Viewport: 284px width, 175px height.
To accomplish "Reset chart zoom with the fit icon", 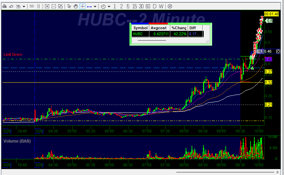I will coord(60,7).
